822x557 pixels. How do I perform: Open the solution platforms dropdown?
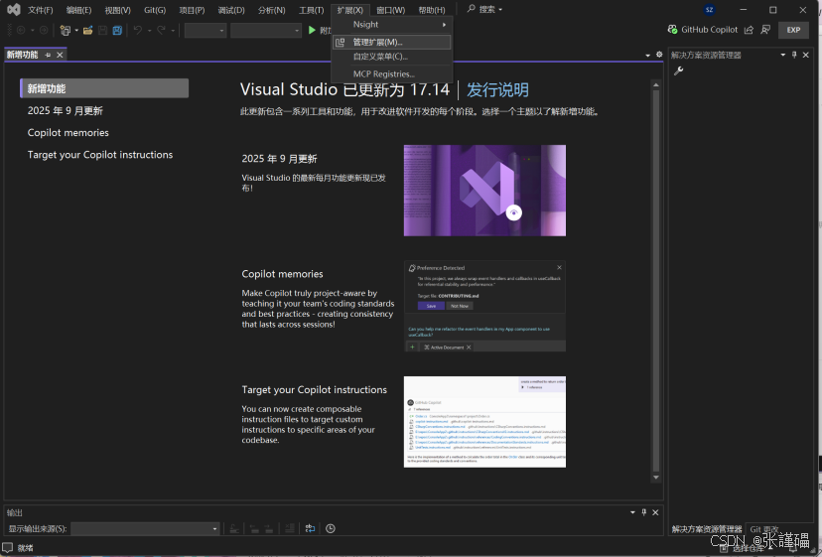click(266, 31)
